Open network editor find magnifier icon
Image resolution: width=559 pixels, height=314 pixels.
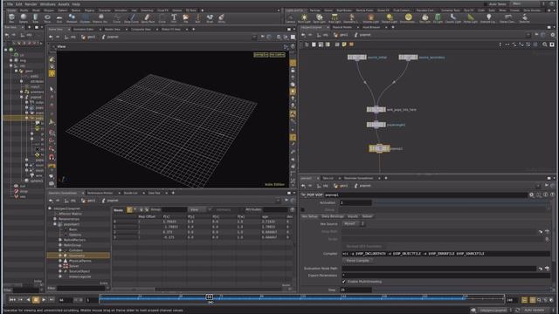pyautogui.click(x=545, y=44)
